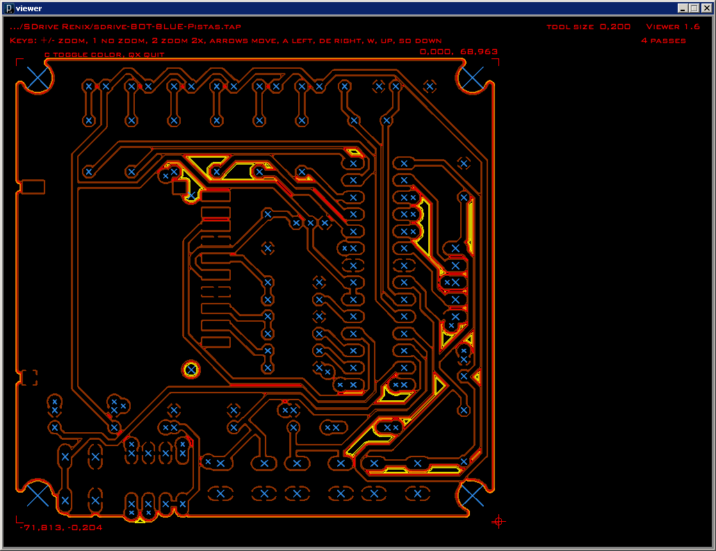Click the 'tool size 0,200' label
716x551 pixels.
click(588, 26)
